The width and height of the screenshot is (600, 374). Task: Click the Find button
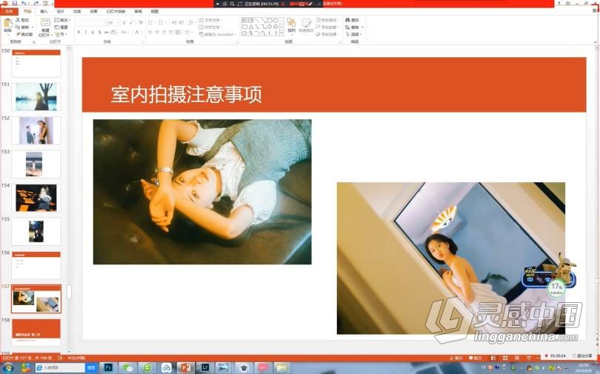coord(352,20)
